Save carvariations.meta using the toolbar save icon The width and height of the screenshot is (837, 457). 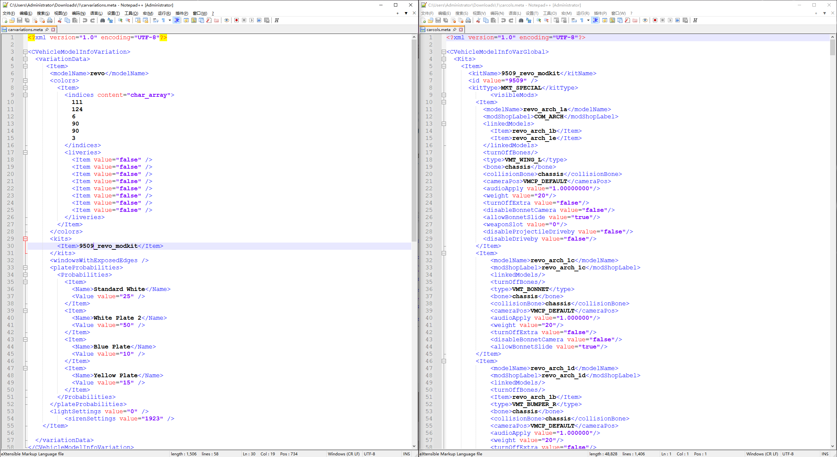click(20, 20)
